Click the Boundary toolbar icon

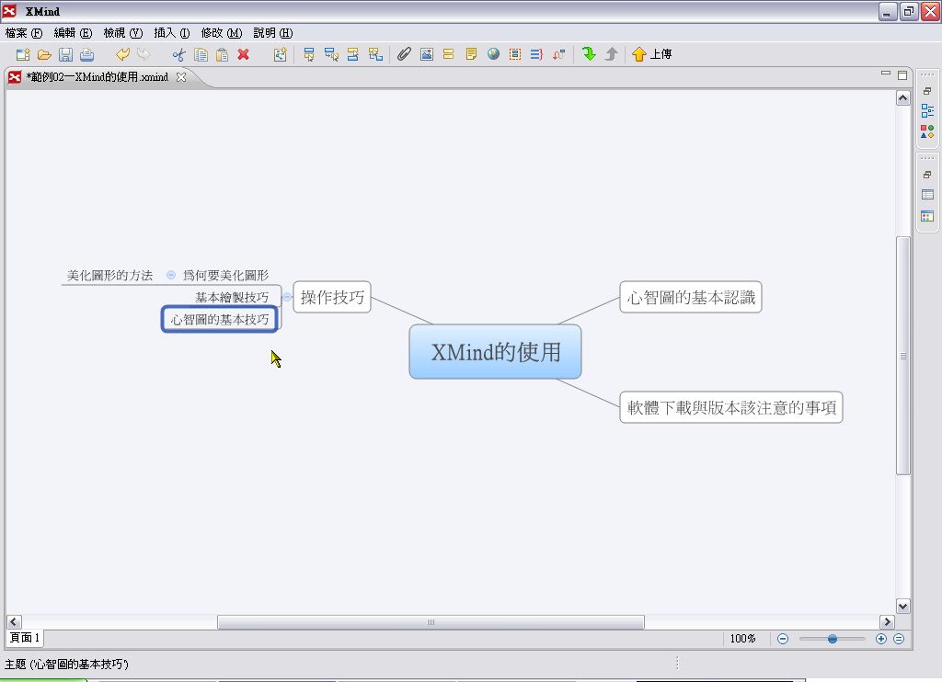click(515, 54)
